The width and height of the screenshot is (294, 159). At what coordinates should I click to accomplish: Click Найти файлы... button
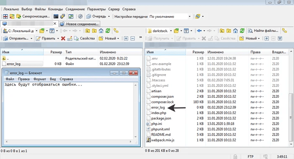263,31
